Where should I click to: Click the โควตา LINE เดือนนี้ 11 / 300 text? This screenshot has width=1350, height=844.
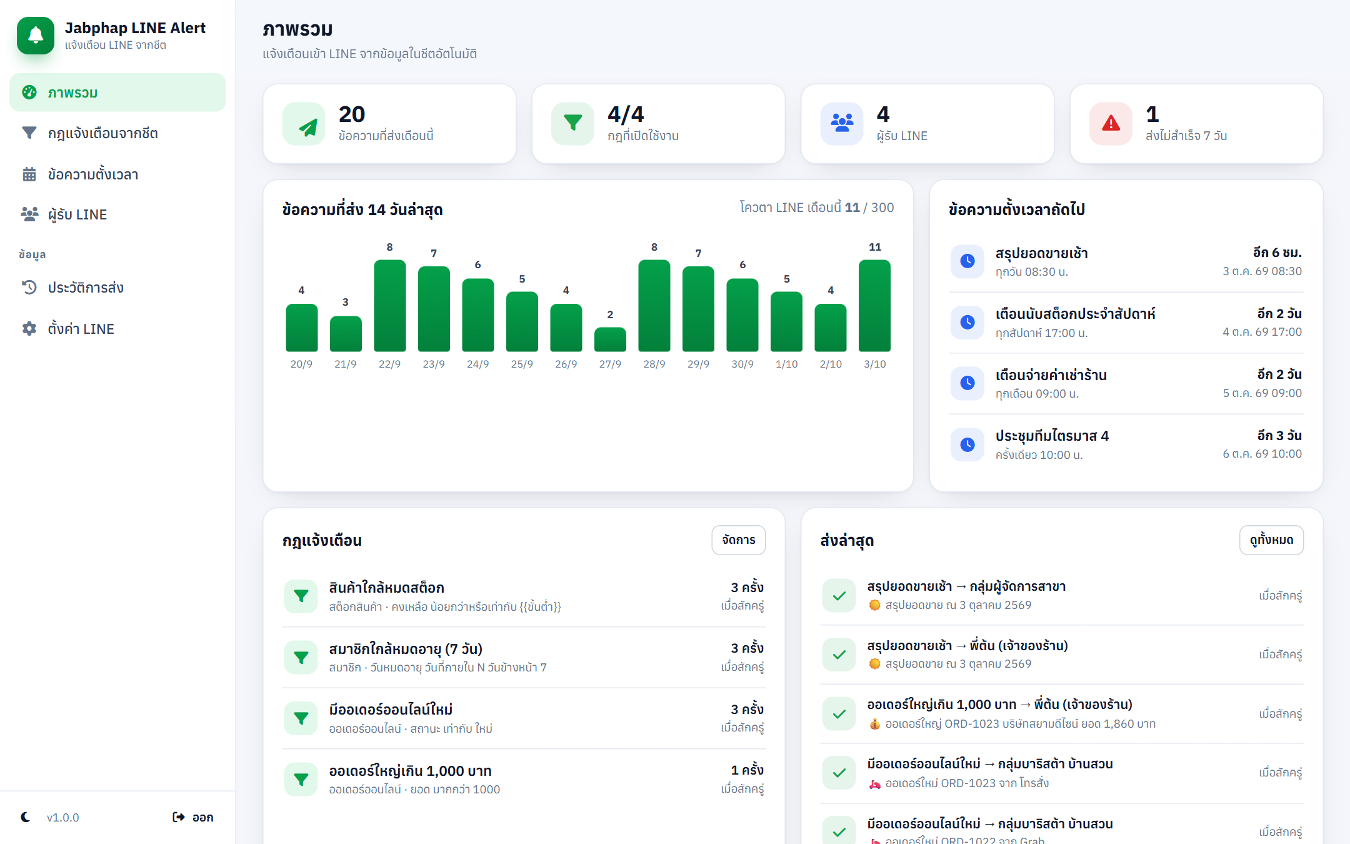(817, 208)
